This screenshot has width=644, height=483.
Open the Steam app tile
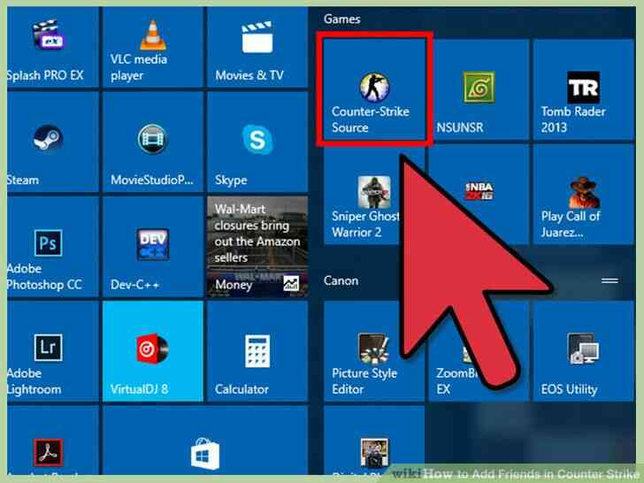(x=52, y=142)
